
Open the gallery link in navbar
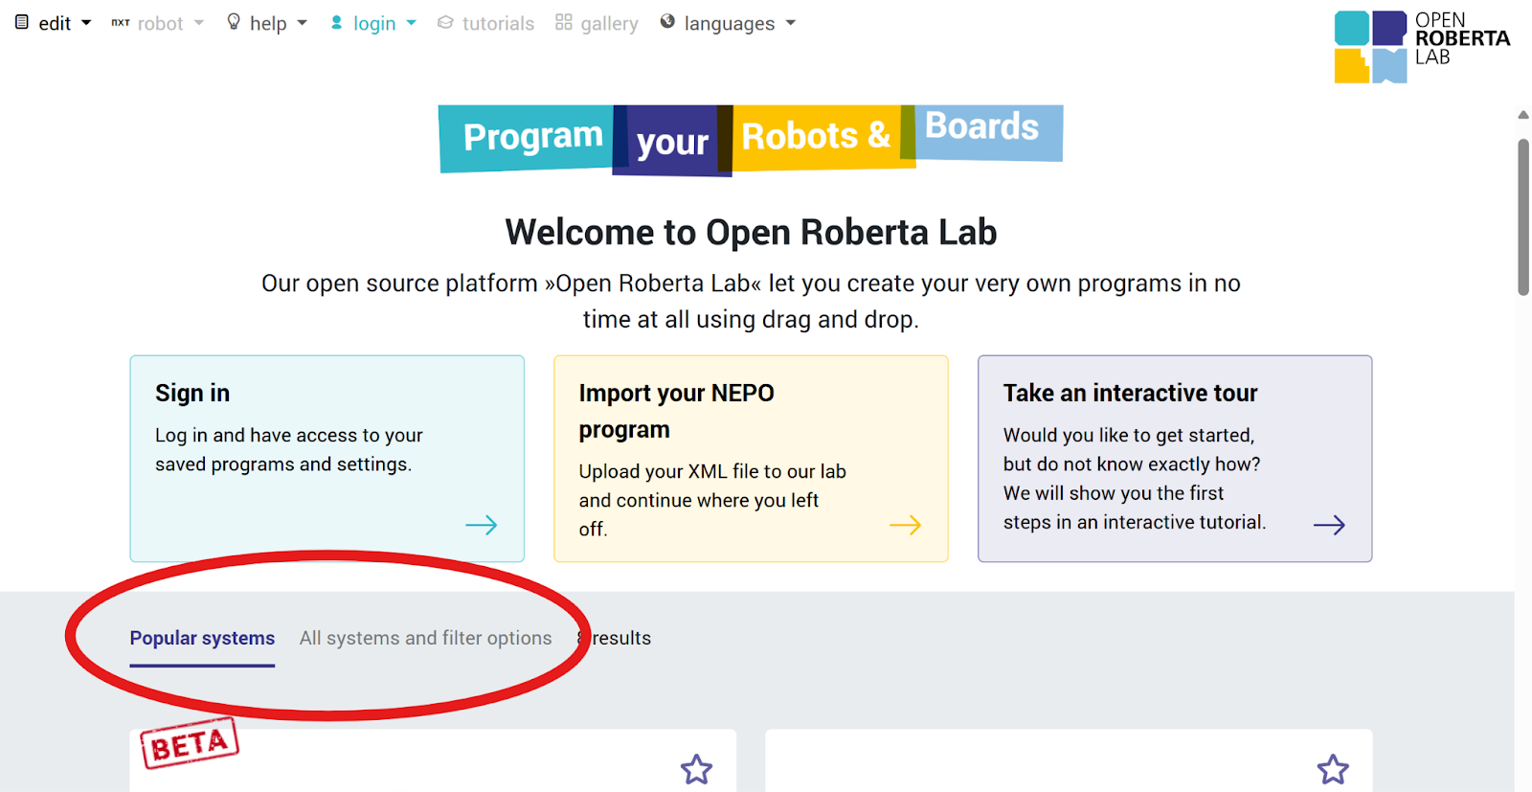[x=597, y=23]
